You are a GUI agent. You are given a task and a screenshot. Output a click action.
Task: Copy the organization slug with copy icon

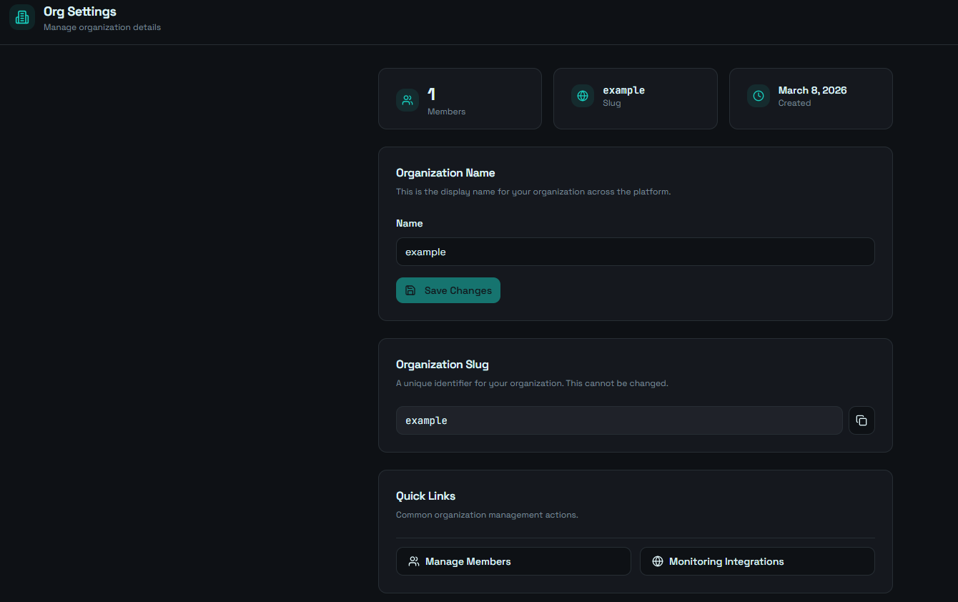(861, 420)
